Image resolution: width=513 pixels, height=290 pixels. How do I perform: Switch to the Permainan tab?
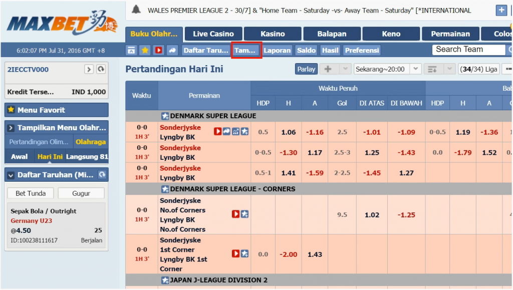[450, 34]
